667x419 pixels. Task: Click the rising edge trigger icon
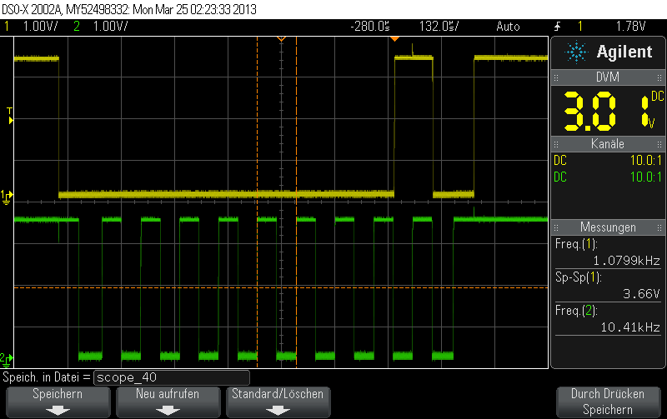coord(557,27)
